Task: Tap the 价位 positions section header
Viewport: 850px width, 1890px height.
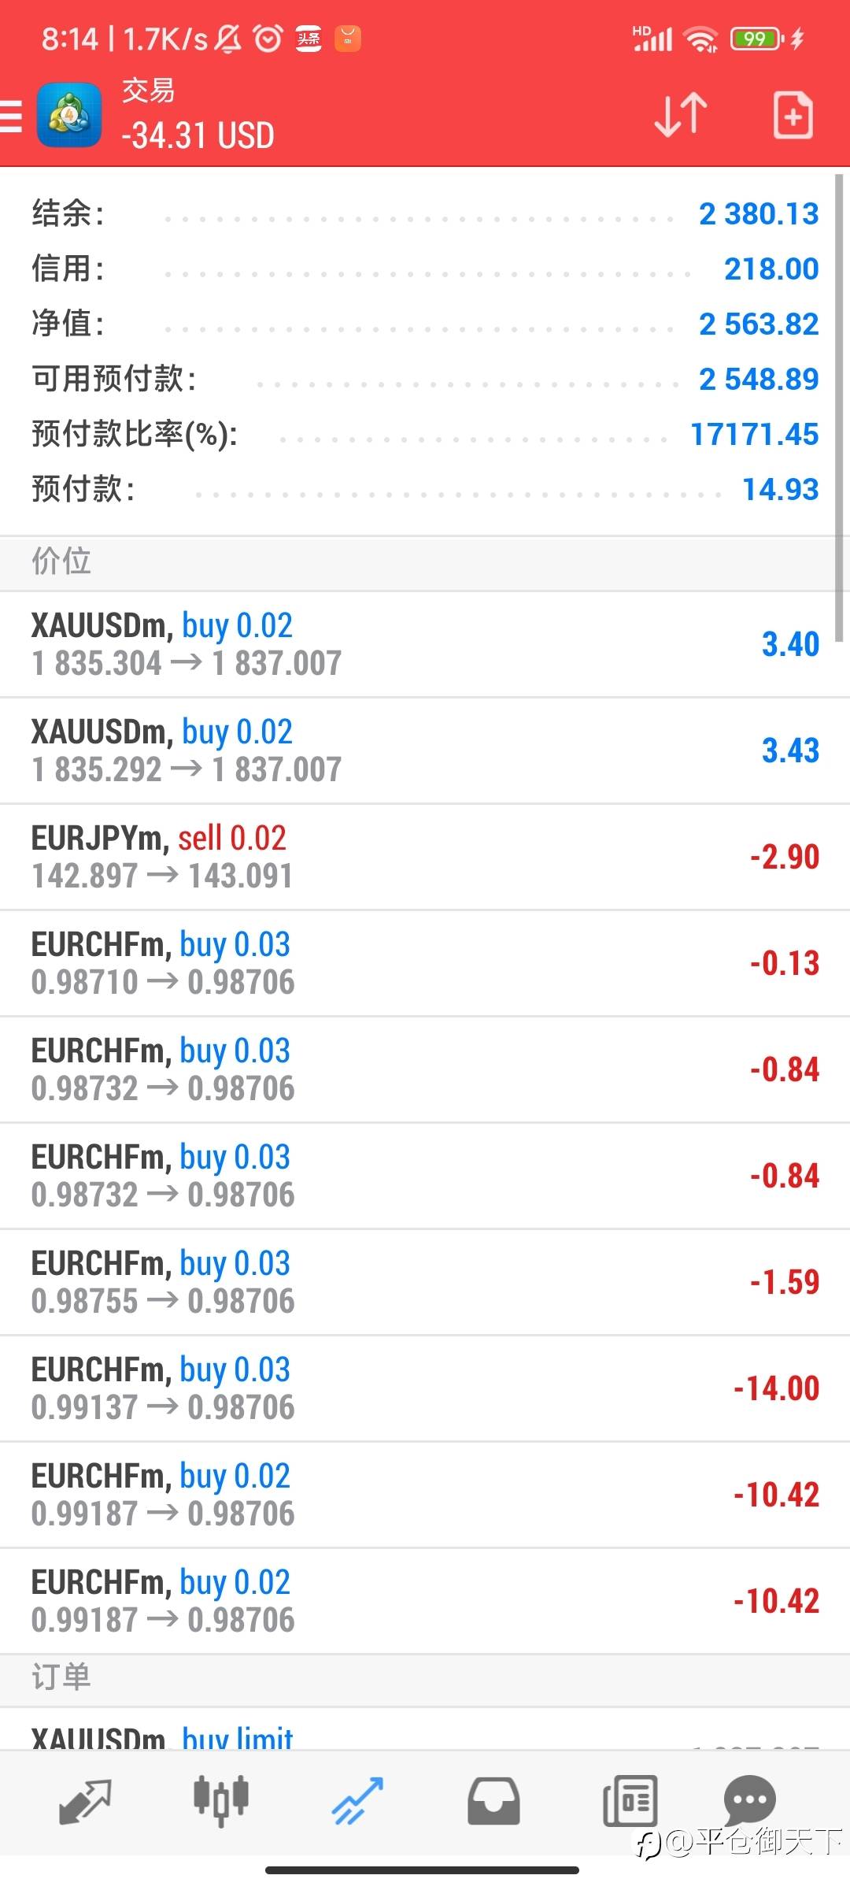Action: (61, 562)
